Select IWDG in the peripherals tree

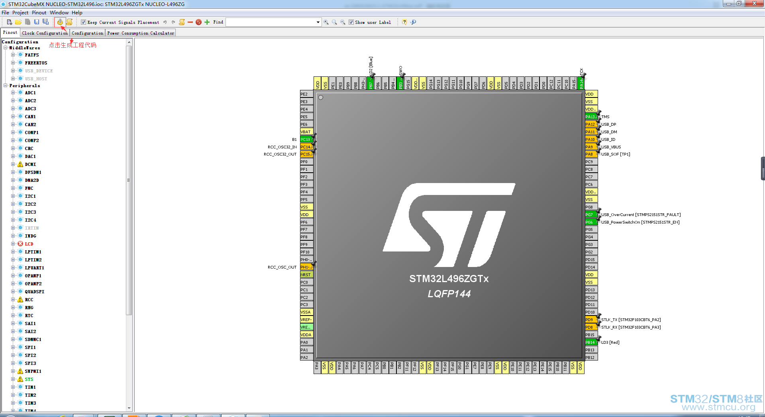pos(30,236)
